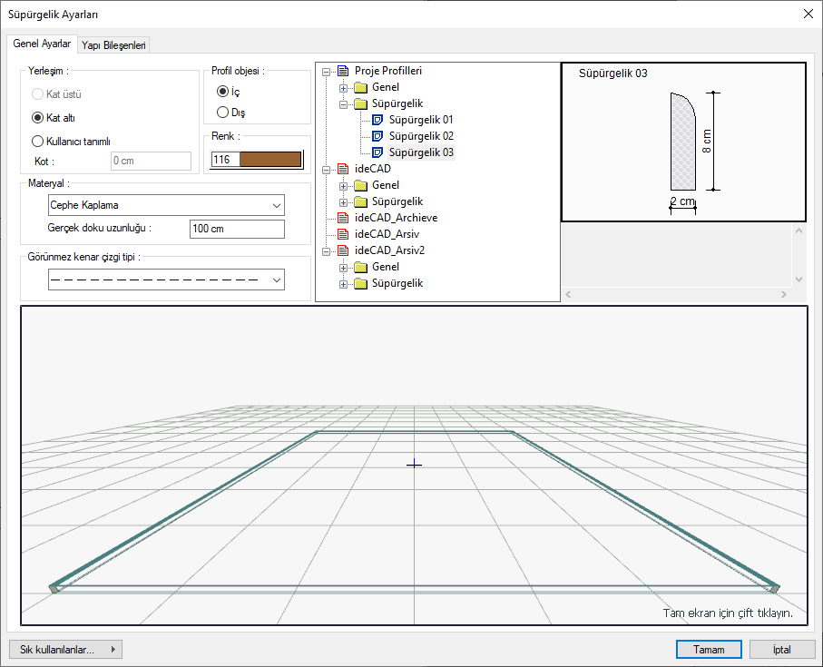Click the Genel folder icon under ideCAD_Arsiv2
Image resolution: width=823 pixels, height=667 pixels.
(360, 267)
